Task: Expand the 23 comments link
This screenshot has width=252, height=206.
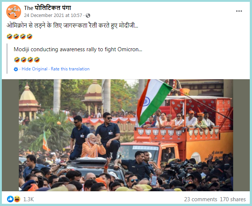Action: [201, 199]
